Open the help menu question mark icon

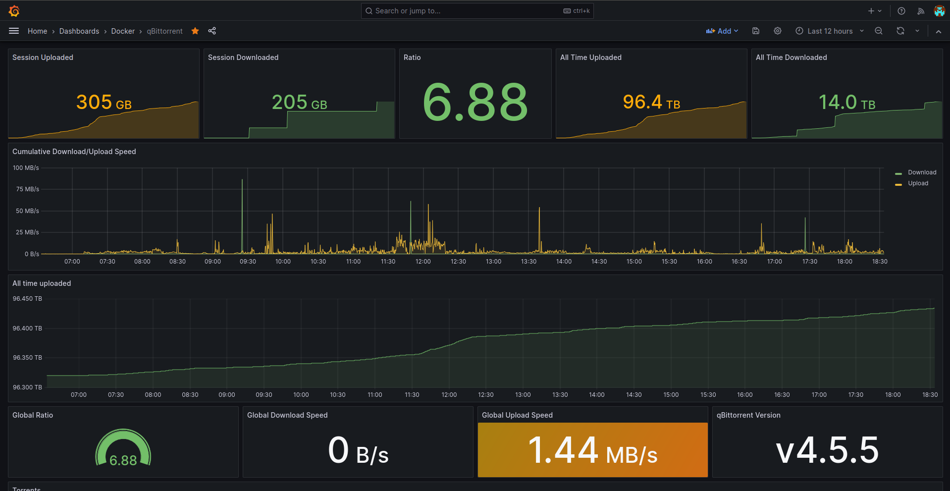tap(901, 10)
